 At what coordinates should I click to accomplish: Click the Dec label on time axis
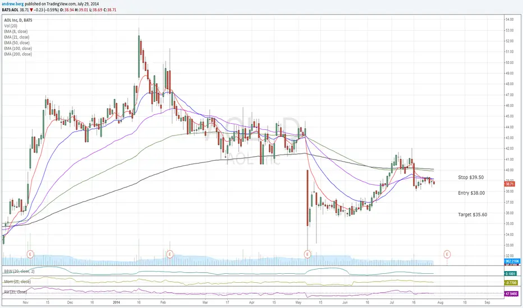coord(70,302)
